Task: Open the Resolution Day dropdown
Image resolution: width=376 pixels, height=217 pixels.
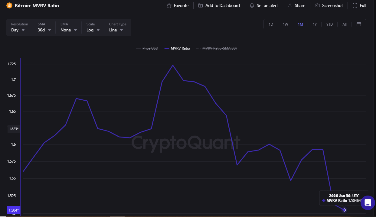Action: [18, 30]
